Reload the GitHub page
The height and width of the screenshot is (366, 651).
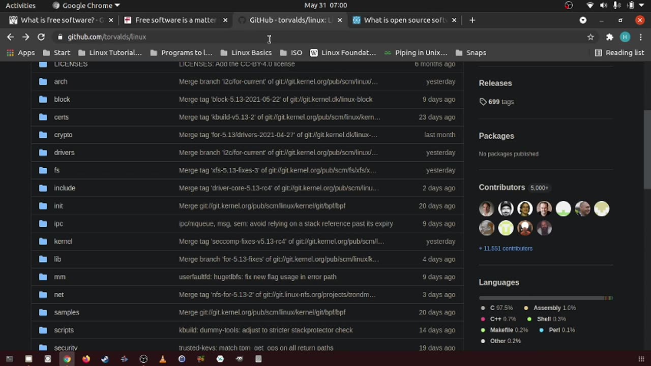click(x=41, y=37)
